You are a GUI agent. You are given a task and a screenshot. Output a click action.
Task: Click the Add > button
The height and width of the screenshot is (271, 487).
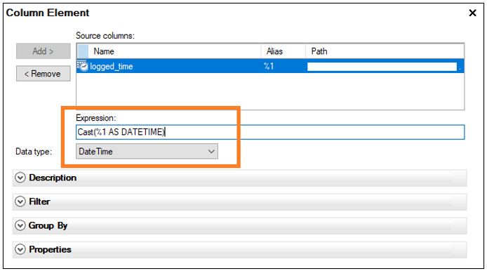44,51
